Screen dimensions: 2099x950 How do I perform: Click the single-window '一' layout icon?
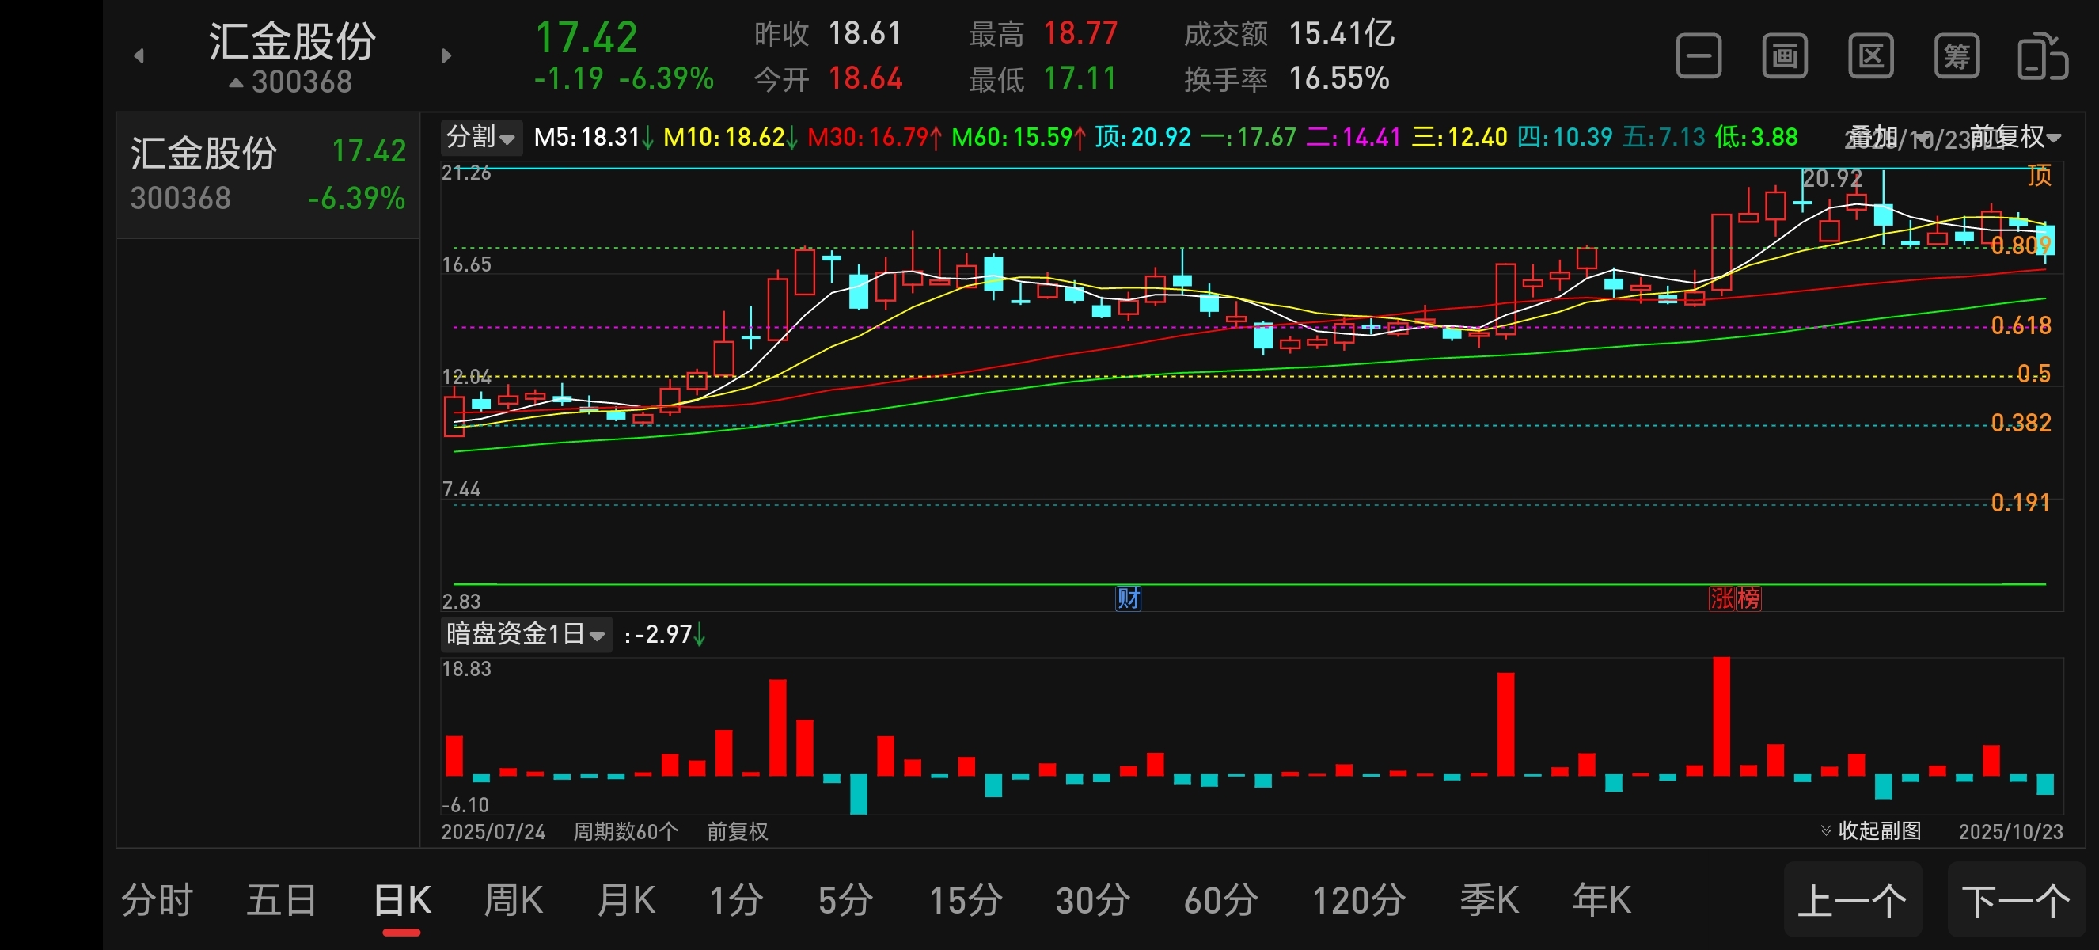[1698, 56]
